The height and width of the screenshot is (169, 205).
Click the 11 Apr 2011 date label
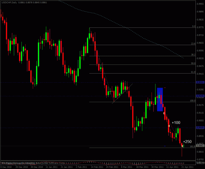pyautogui.click(x=173, y=167)
